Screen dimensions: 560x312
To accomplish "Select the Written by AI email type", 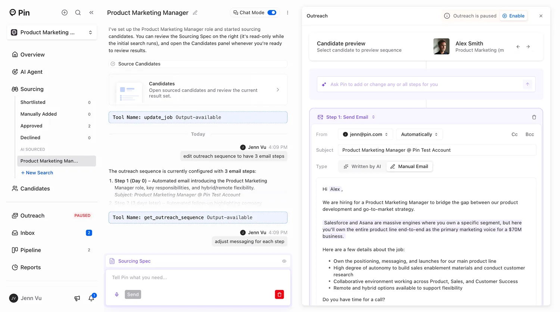I will tap(363, 166).
